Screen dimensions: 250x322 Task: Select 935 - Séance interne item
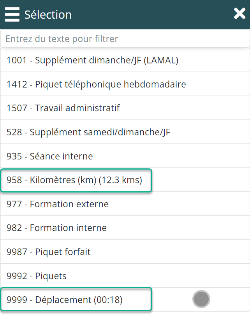click(x=50, y=156)
